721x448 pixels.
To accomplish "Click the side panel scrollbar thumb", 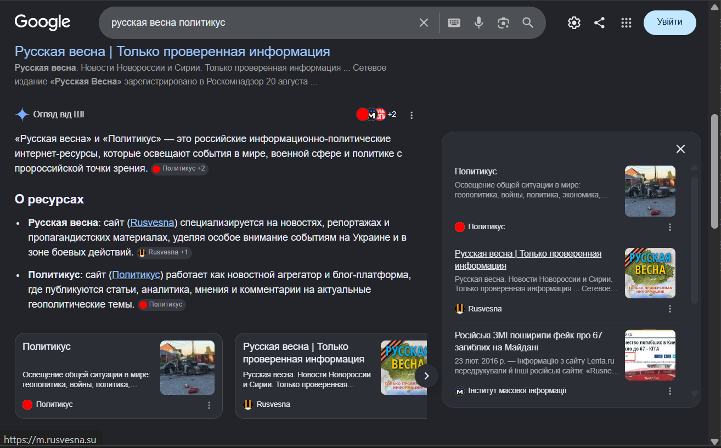I will click(694, 240).
